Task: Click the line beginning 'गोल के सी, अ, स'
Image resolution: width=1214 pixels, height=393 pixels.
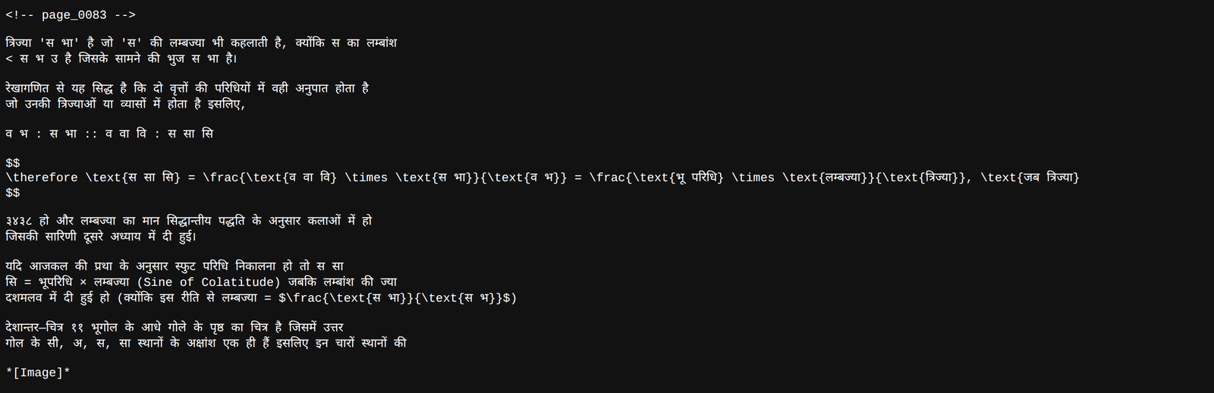Action: (206, 343)
